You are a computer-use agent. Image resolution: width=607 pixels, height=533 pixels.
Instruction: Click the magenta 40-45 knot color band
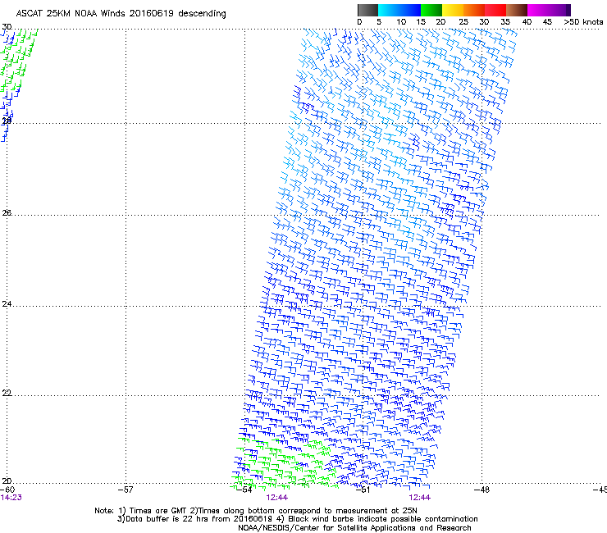(x=538, y=10)
